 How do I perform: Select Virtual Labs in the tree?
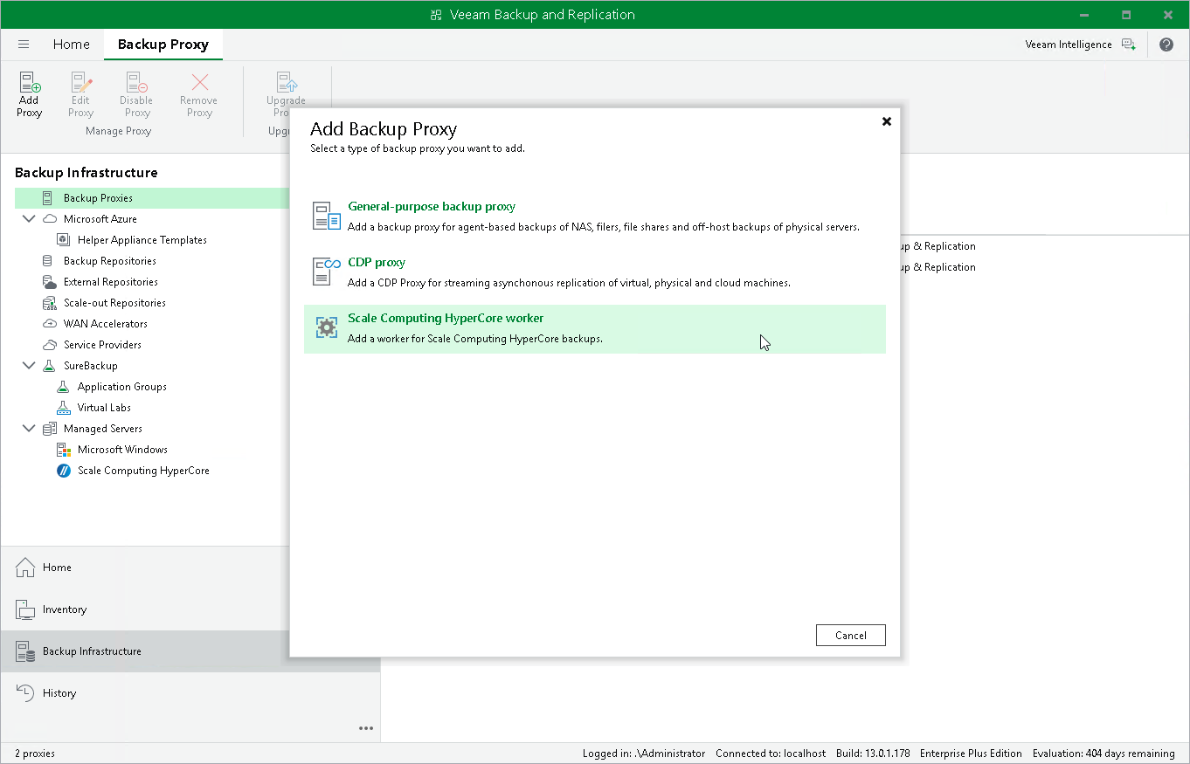pyautogui.click(x=104, y=408)
